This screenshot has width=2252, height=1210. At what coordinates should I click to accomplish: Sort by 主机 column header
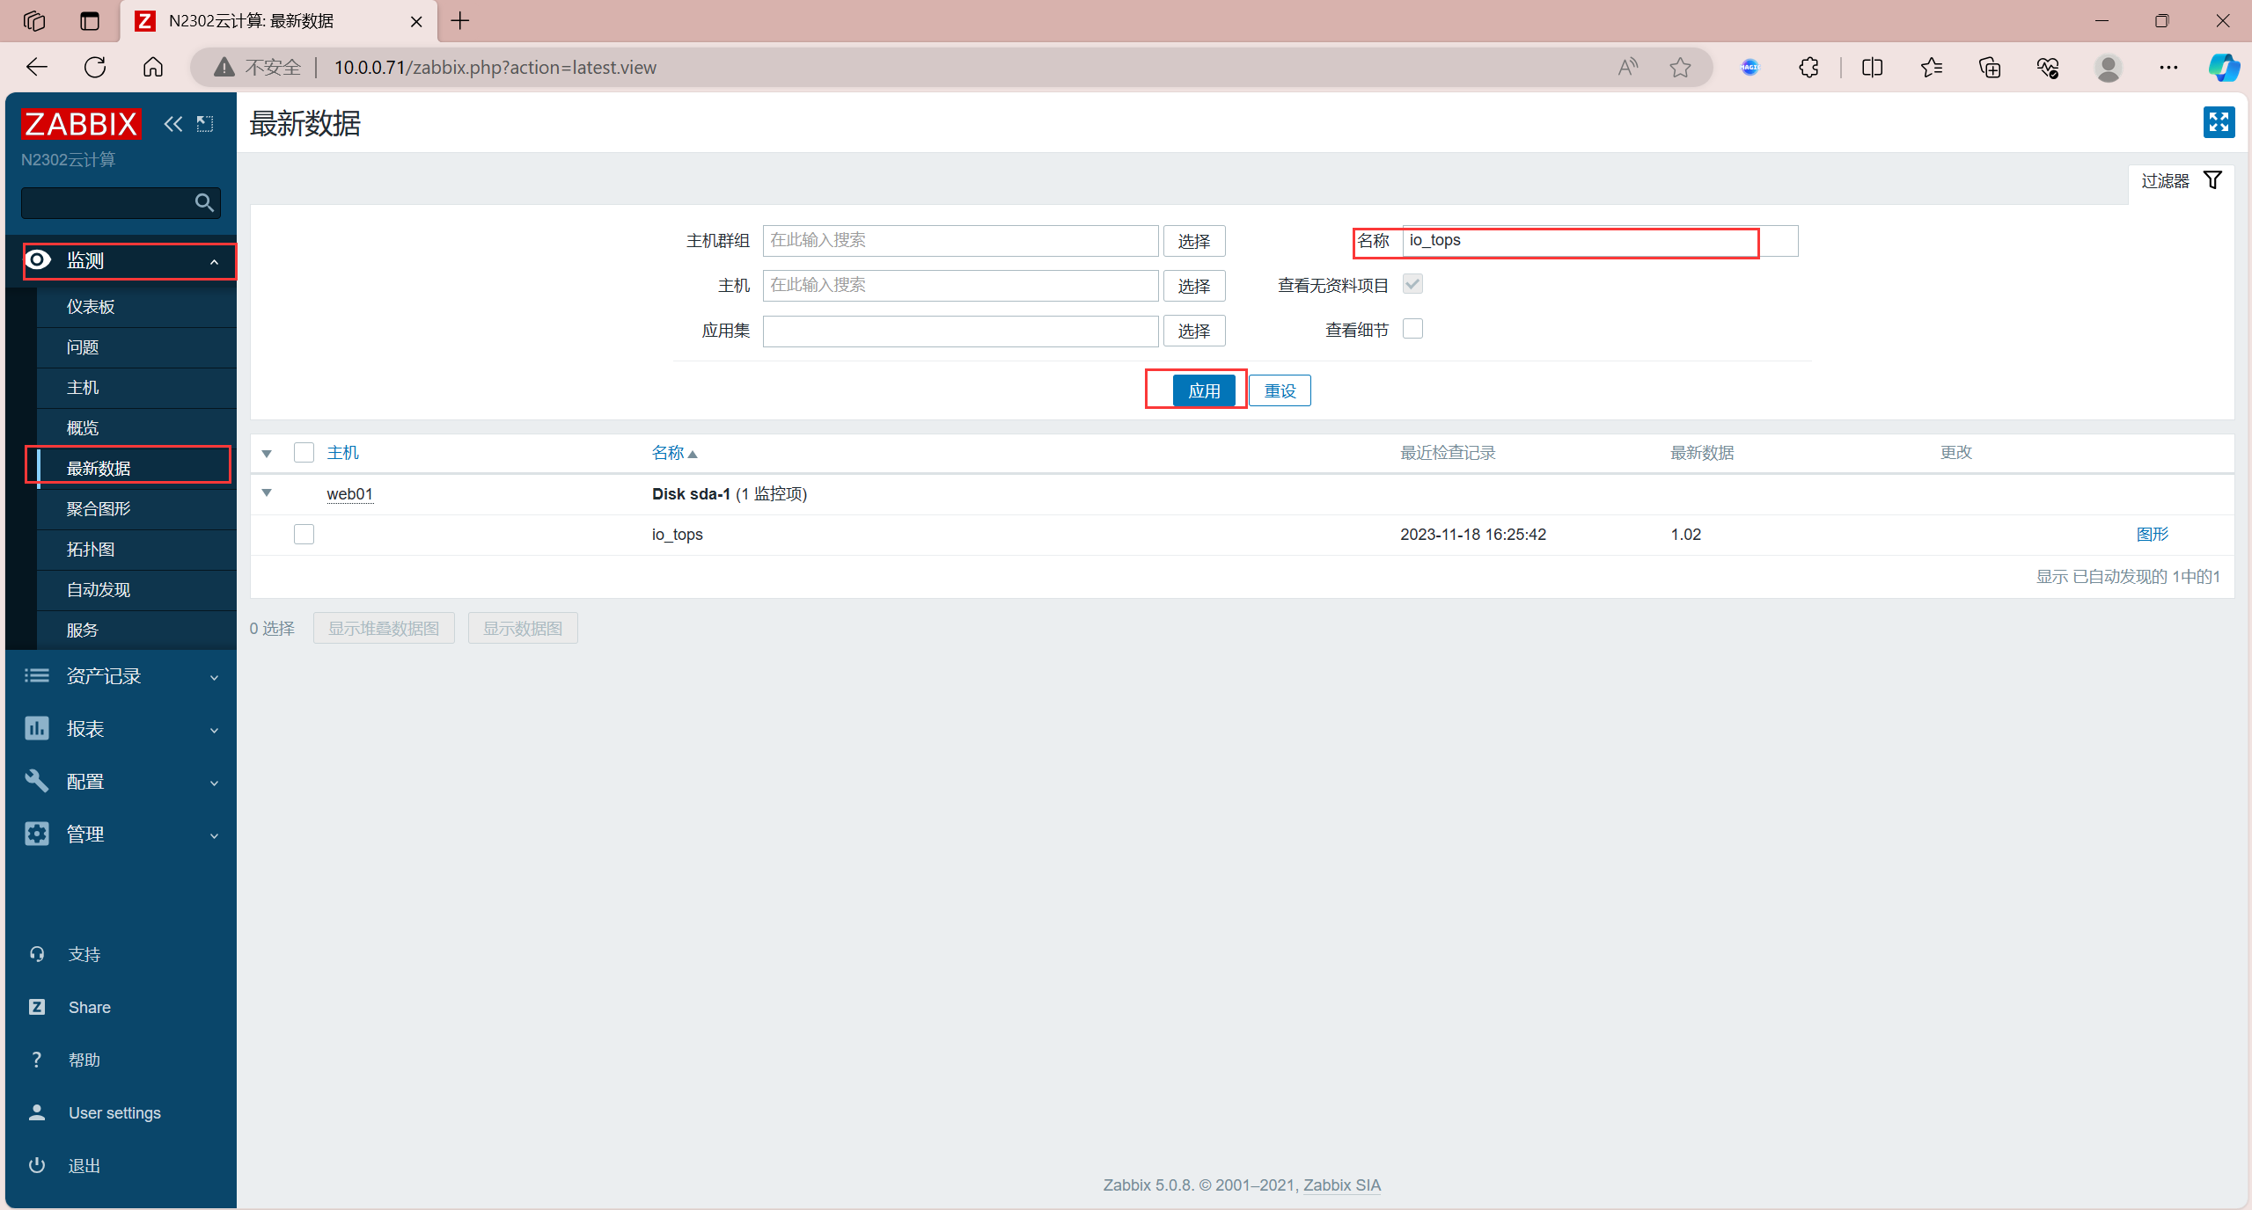(x=342, y=453)
